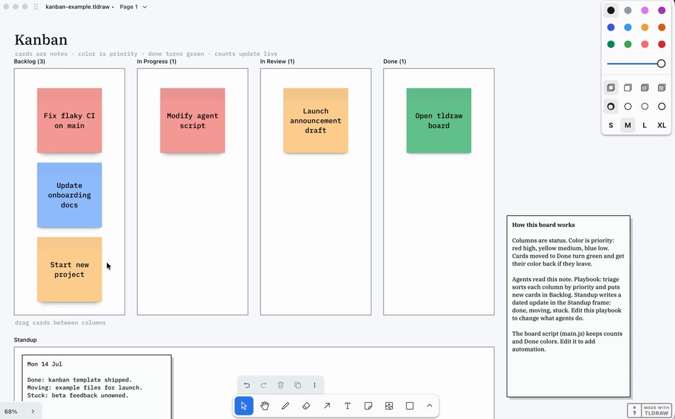The height and width of the screenshot is (419, 675).
Task: Set size to S
Action: pos(611,125)
